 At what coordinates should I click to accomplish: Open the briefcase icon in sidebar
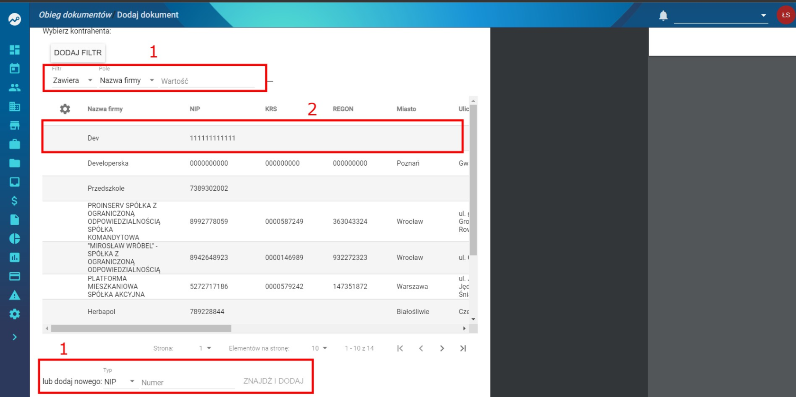click(15, 144)
